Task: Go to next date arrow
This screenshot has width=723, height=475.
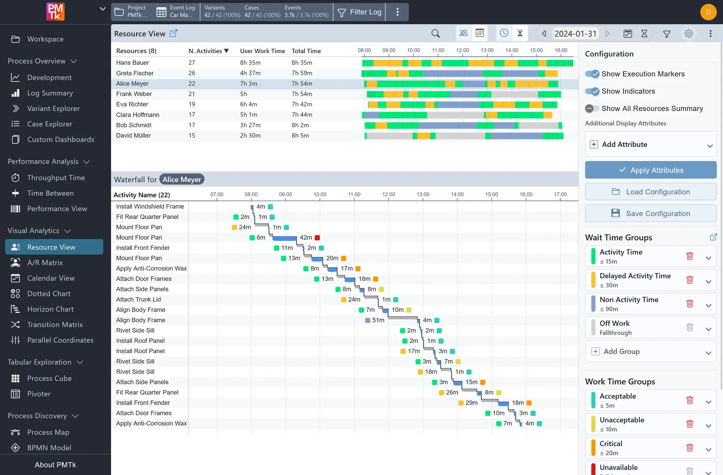Action: (608, 34)
